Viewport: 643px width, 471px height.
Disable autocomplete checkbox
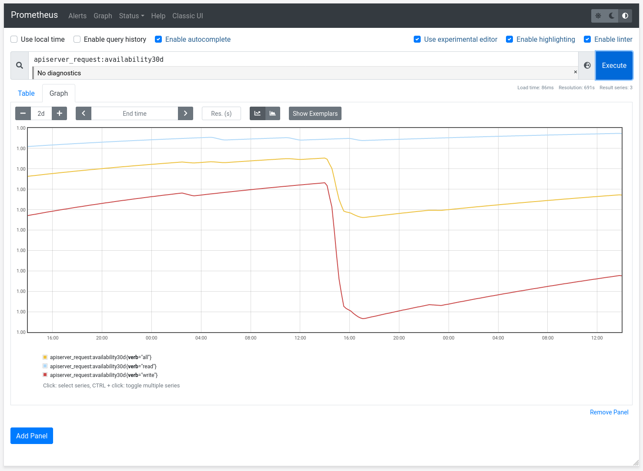(x=158, y=39)
